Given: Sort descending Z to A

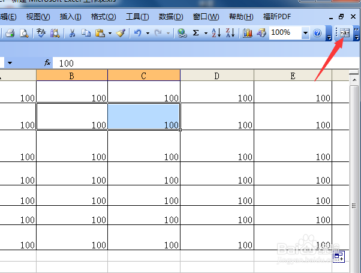Looking at the screenshot, I should tap(230, 33).
